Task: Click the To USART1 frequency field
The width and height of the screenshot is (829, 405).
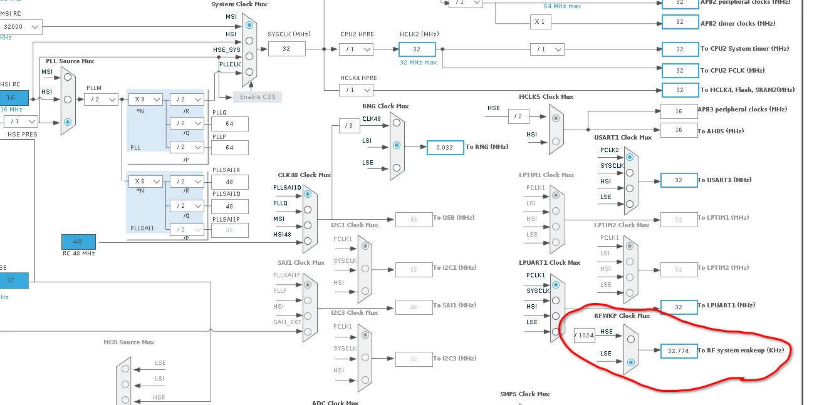Action: [x=679, y=180]
